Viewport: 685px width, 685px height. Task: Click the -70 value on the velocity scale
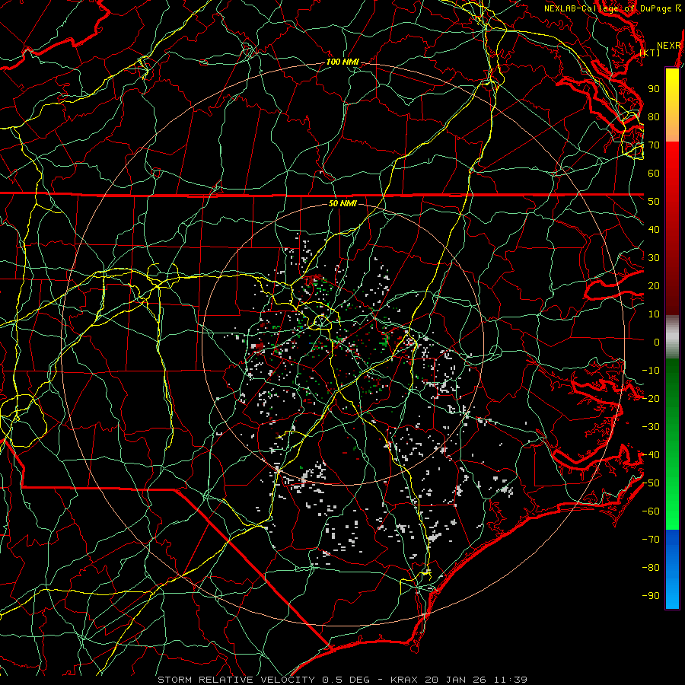(x=651, y=540)
